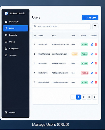Image resolution: width=105 pixels, height=130 pixels.
Task: Delete Ahmed Ali with trash icon
Action: click(x=96, y=45)
